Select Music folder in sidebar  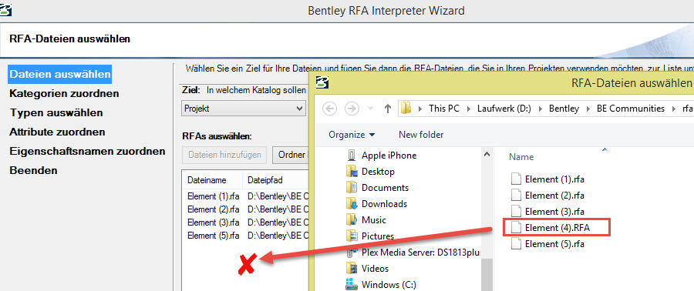pos(373,220)
